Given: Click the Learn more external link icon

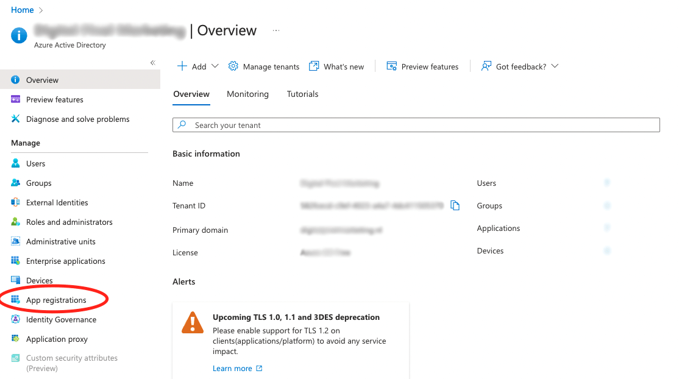Looking at the screenshot, I should tap(259, 368).
